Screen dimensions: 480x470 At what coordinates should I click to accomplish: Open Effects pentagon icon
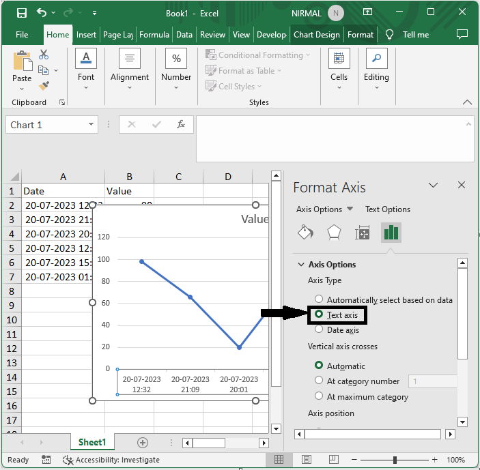334,233
